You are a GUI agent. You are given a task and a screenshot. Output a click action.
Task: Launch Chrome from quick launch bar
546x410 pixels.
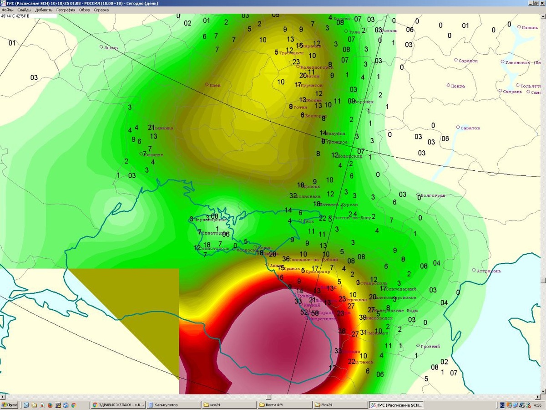(73, 405)
